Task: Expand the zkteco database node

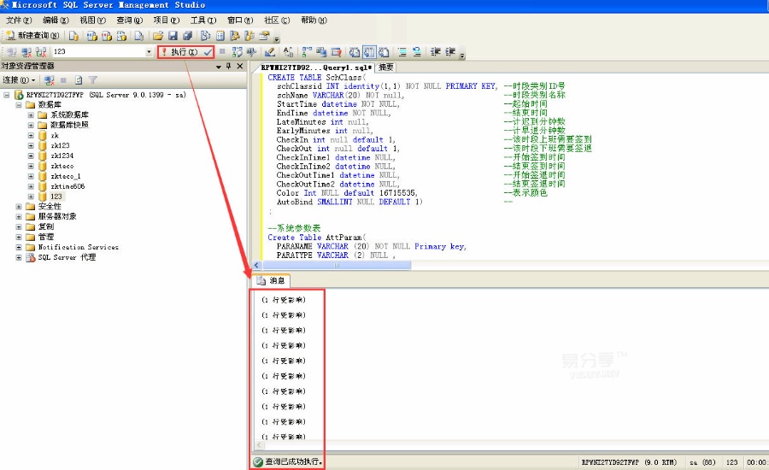Action: [x=31, y=166]
